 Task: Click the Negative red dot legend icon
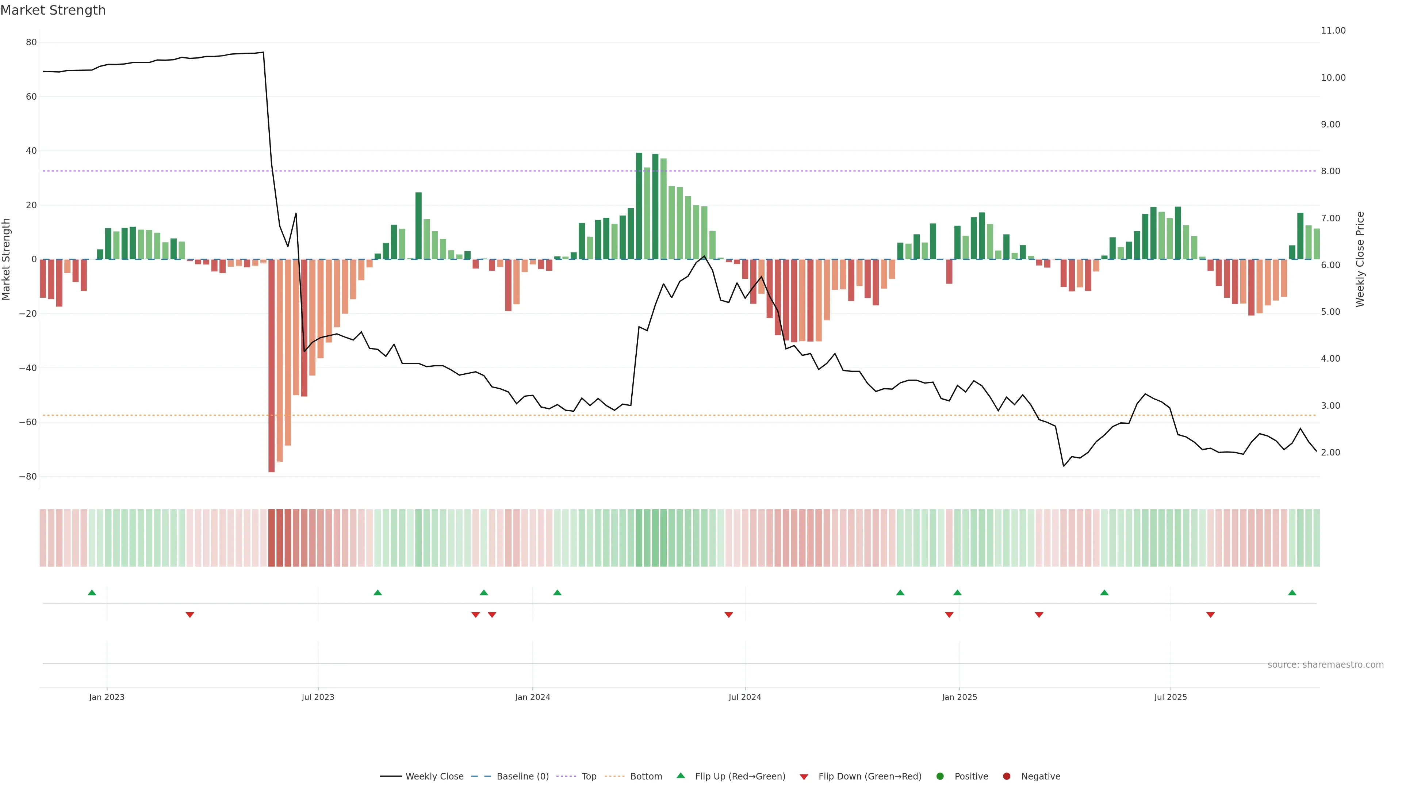[1006, 777]
